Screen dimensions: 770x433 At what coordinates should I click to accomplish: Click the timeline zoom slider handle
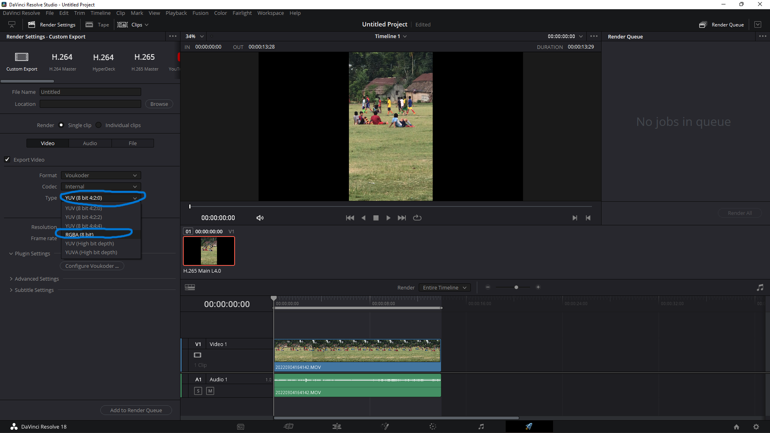(x=516, y=287)
